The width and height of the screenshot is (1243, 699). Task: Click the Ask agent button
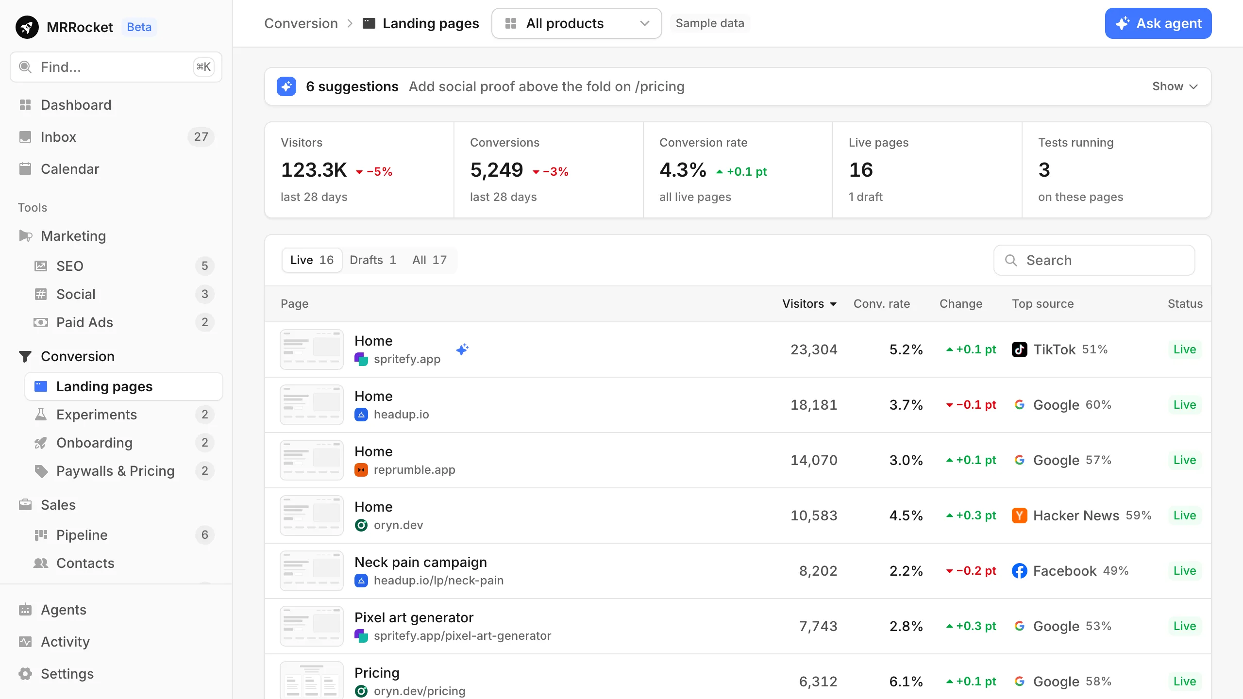[x=1158, y=23]
